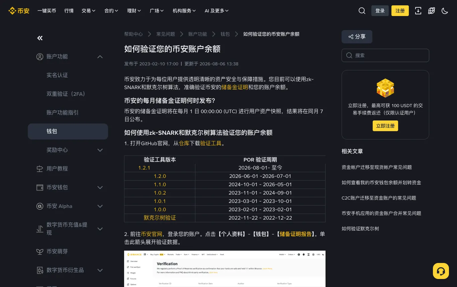Image resolution: width=457 pixels, height=287 pixels.
Task: Open the 储备金证明 link in article
Action: (235, 87)
